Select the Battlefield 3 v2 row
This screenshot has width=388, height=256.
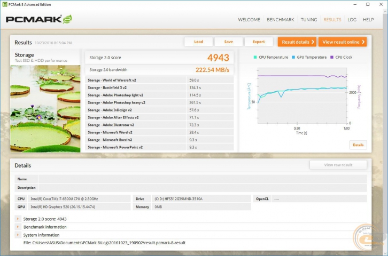(x=160, y=87)
